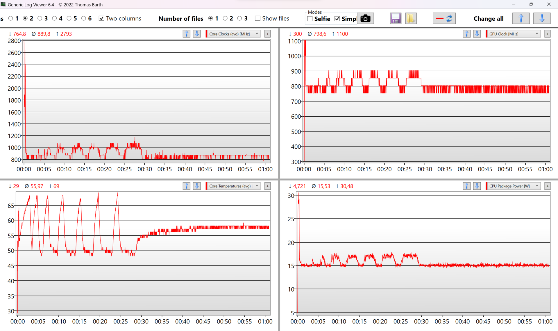The image size is (558, 331).
Task: Click red color swatch beside CPU Package Power
Action: pyautogui.click(x=487, y=186)
